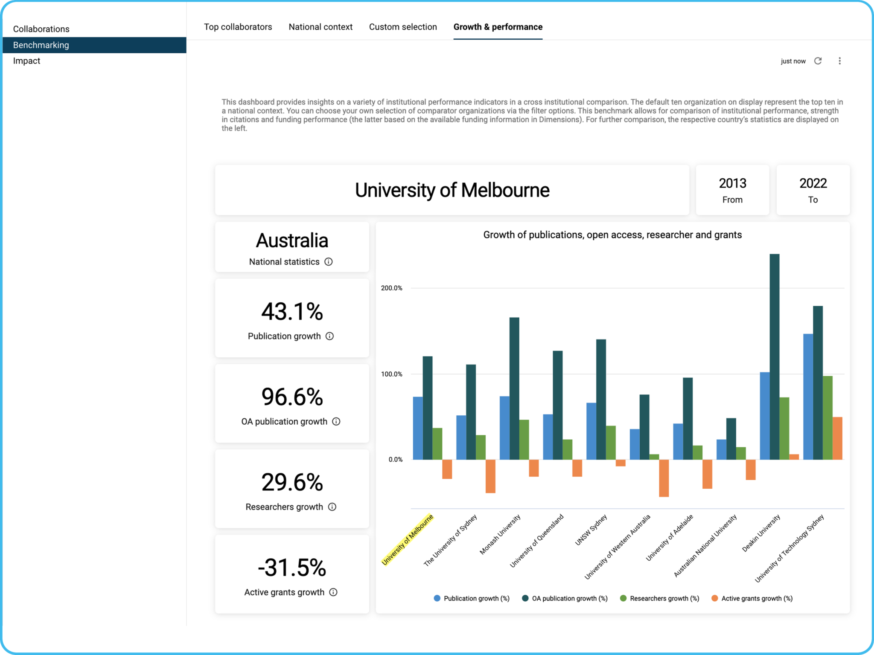Click the University of Queensland axis label
874x655 pixels.
pos(536,541)
